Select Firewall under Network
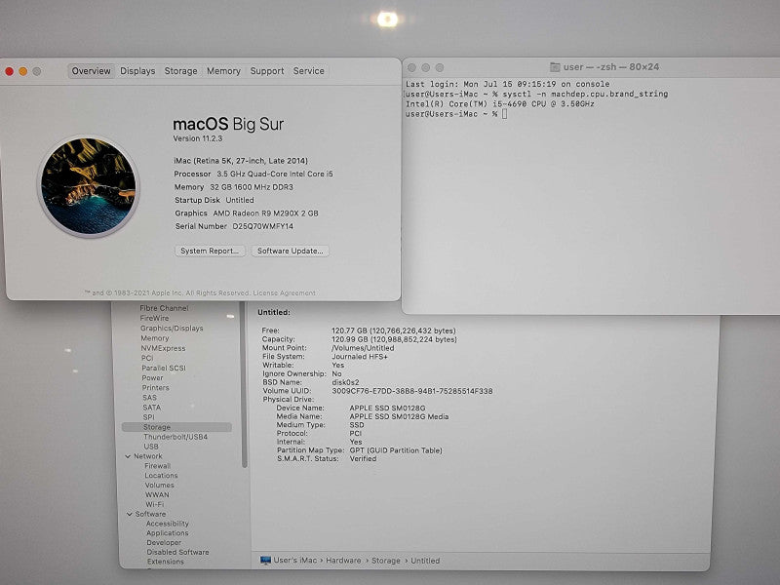This screenshot has height=585, width=780. (x=157, y=466)
